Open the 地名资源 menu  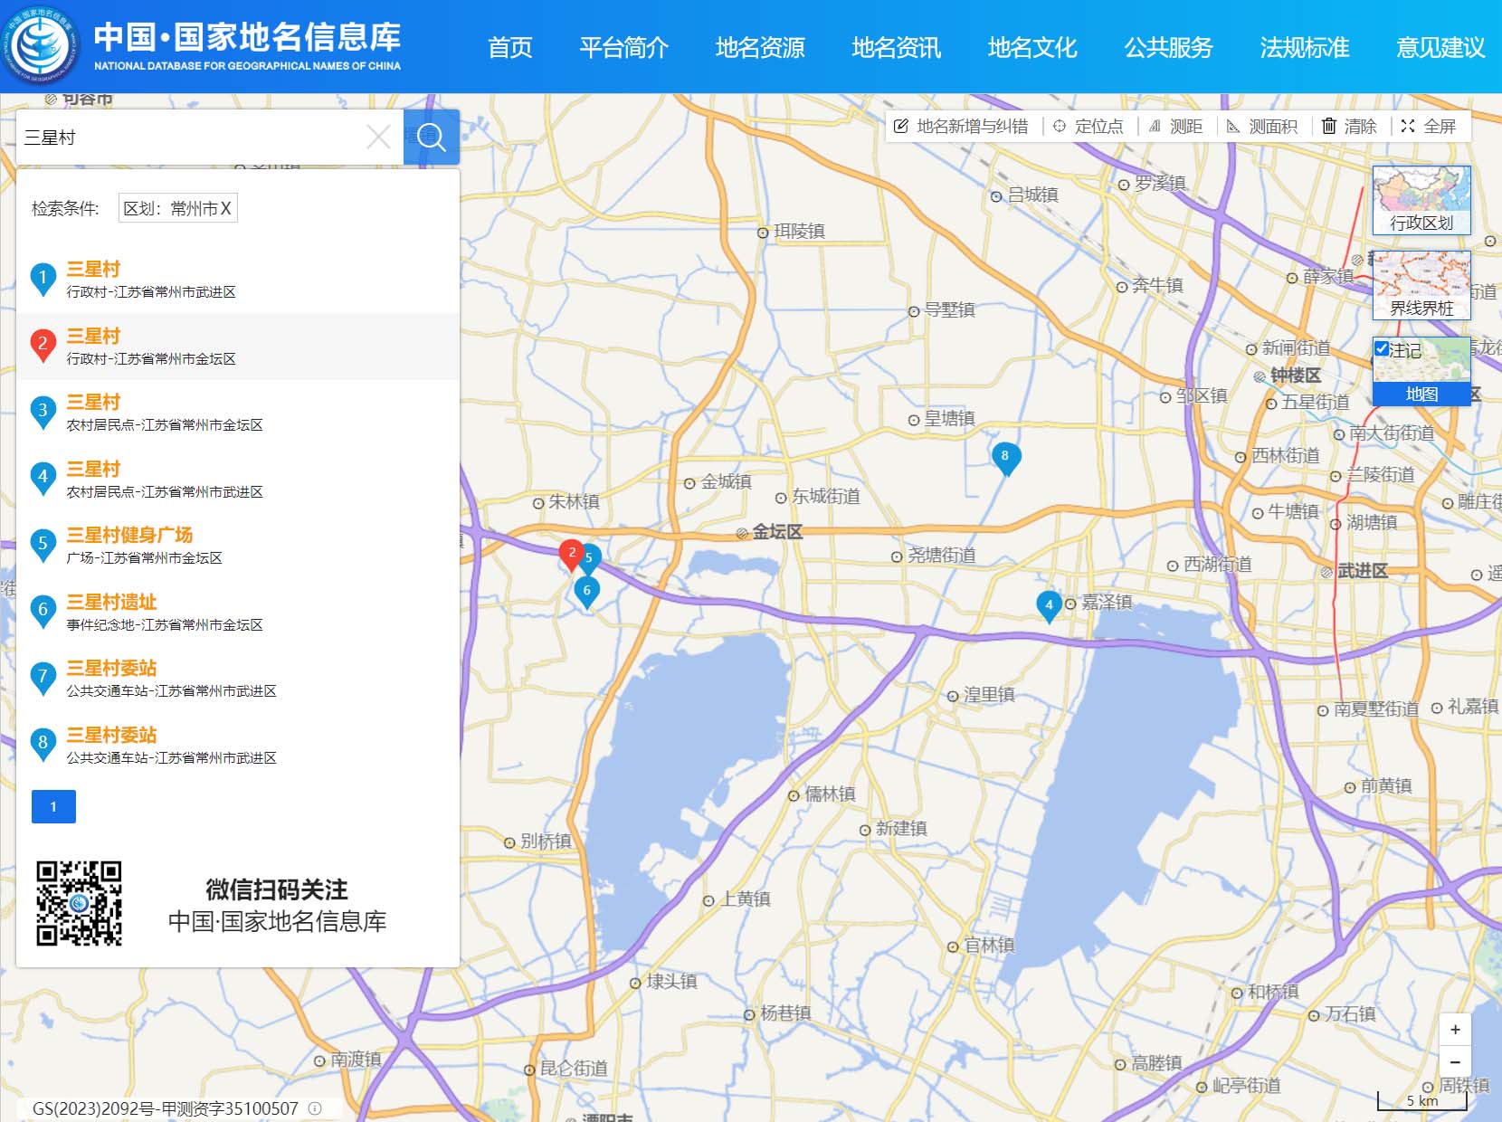(760, 47)
